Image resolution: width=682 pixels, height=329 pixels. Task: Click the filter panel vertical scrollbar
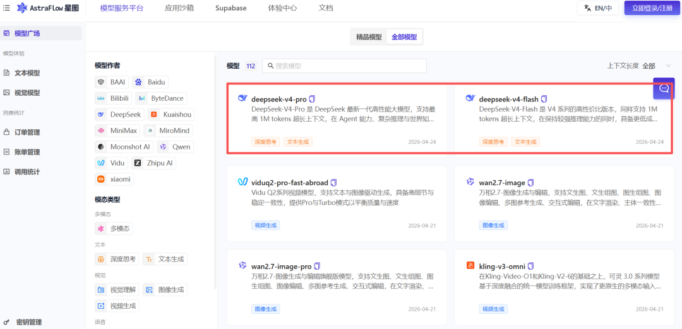215,171
